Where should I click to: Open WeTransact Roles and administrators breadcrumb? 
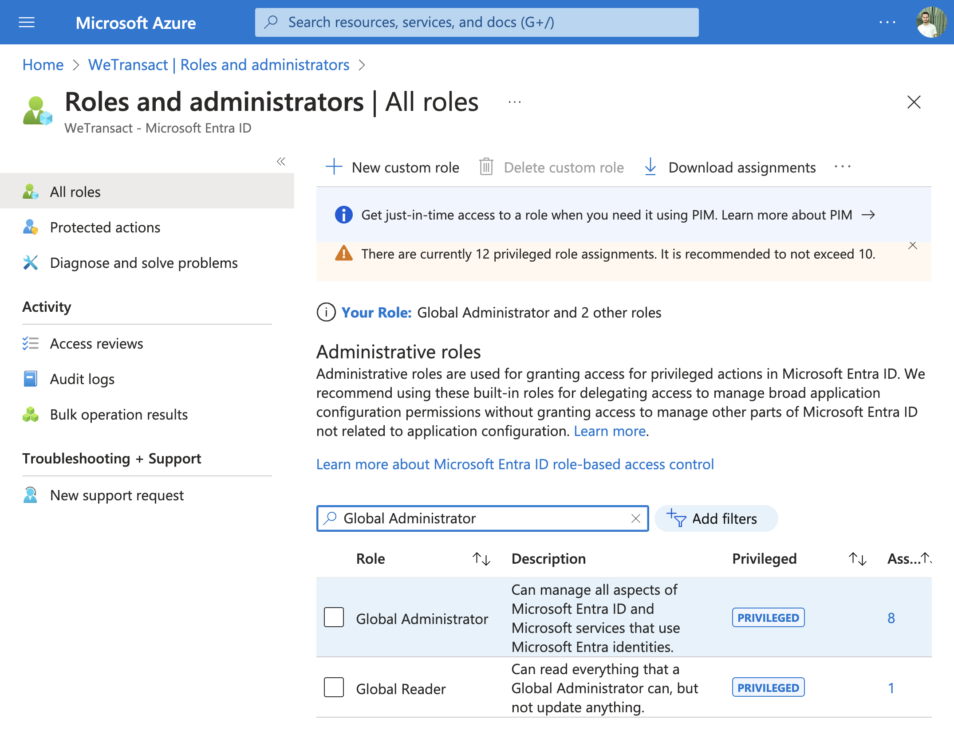tap(219, 65)
